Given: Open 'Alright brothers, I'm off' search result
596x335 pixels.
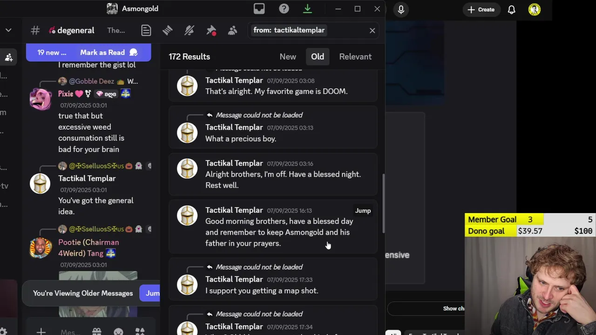Looking at the screenshot, I should (x=273, y=174).
